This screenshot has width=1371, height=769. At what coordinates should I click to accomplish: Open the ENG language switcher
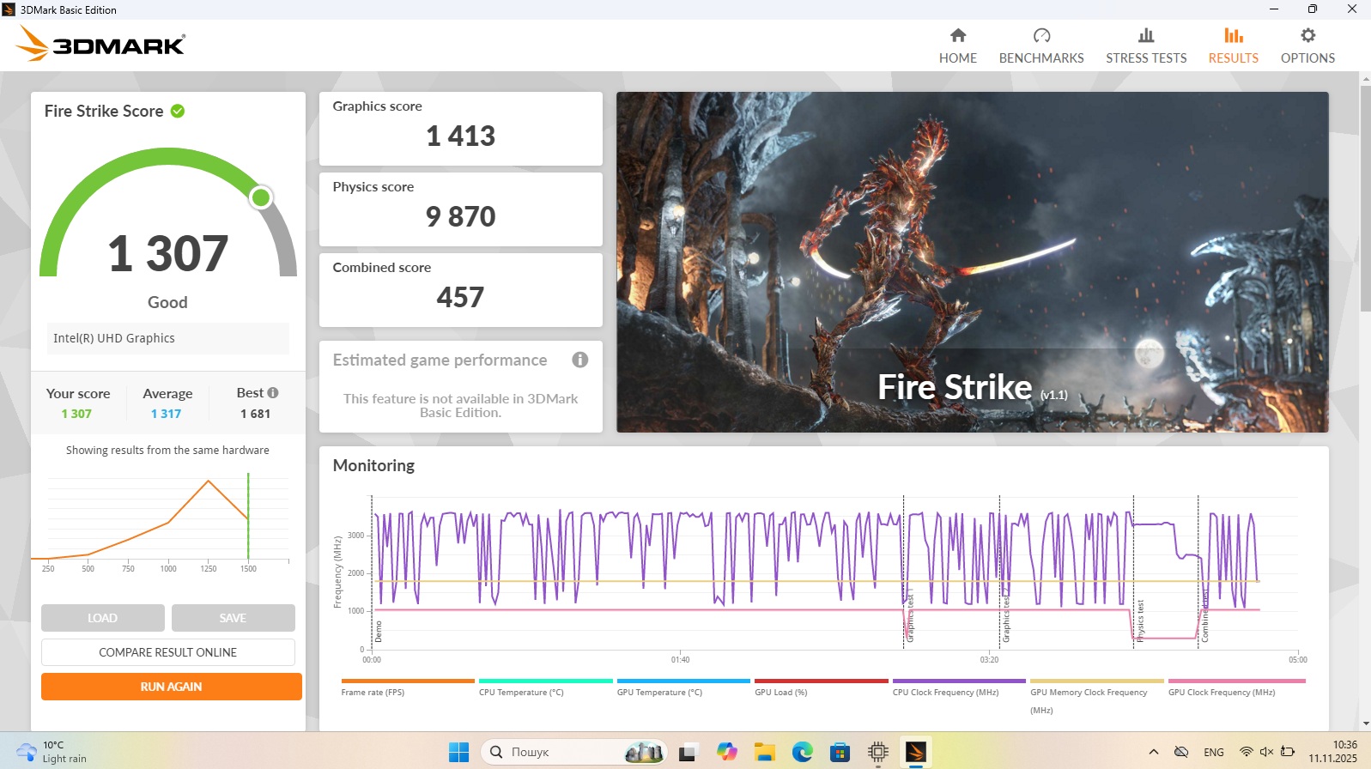1213,752
